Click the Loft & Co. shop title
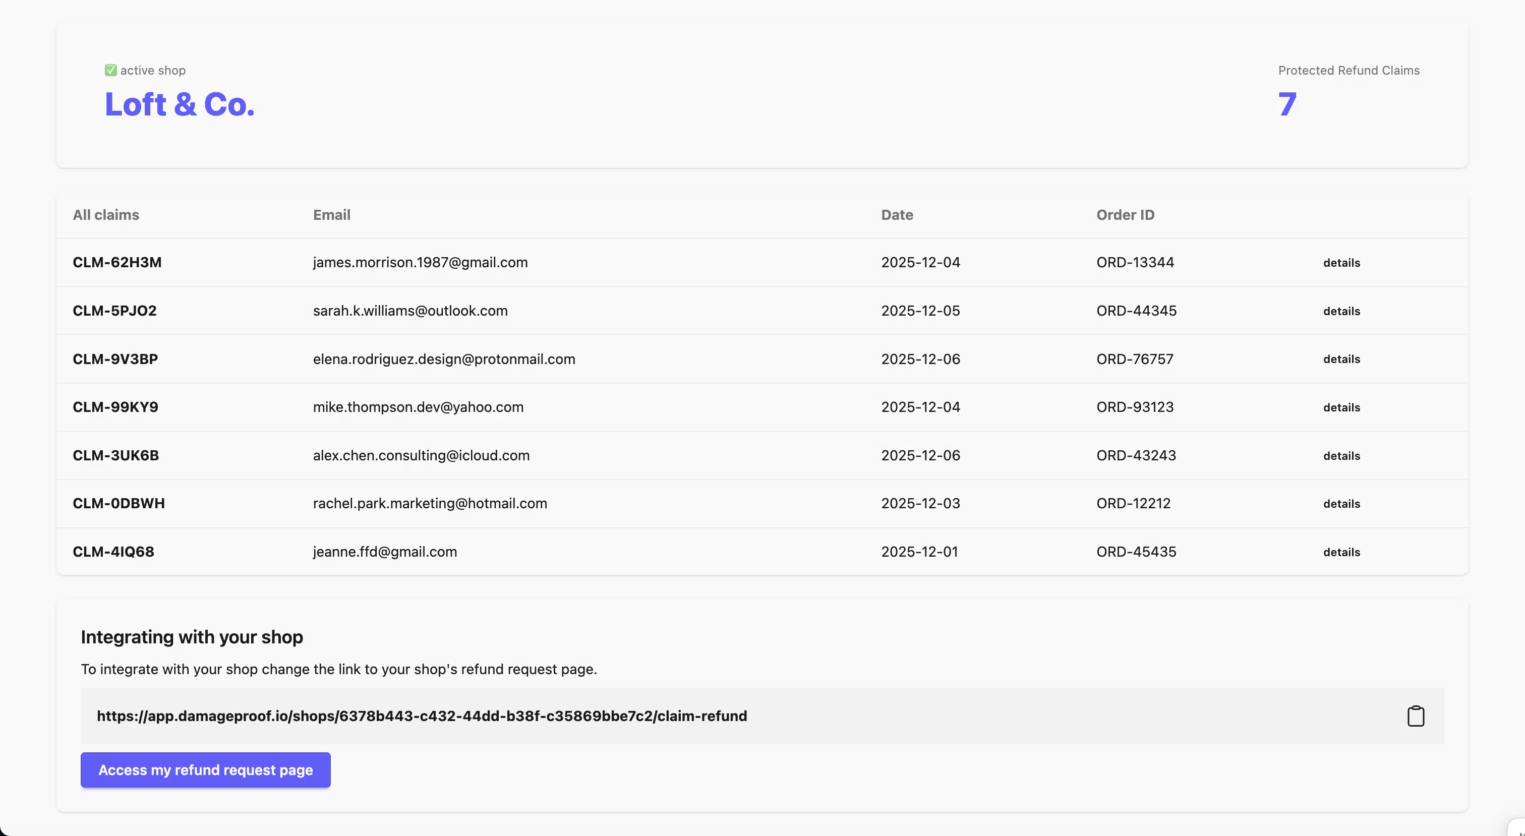This screenshot has width=1525, height=836. pos(180,105)
